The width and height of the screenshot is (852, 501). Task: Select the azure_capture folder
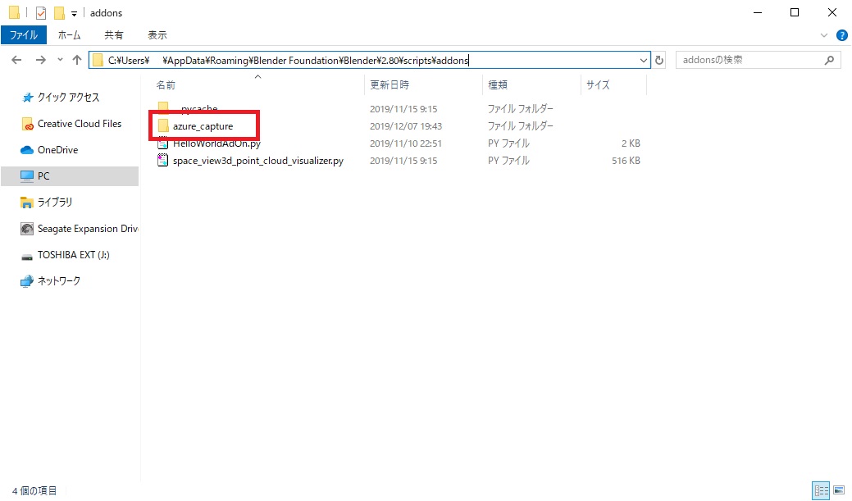click(x=203, y=126)
